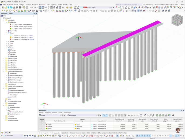Expand the Spezielle Objekte folder

4,59
